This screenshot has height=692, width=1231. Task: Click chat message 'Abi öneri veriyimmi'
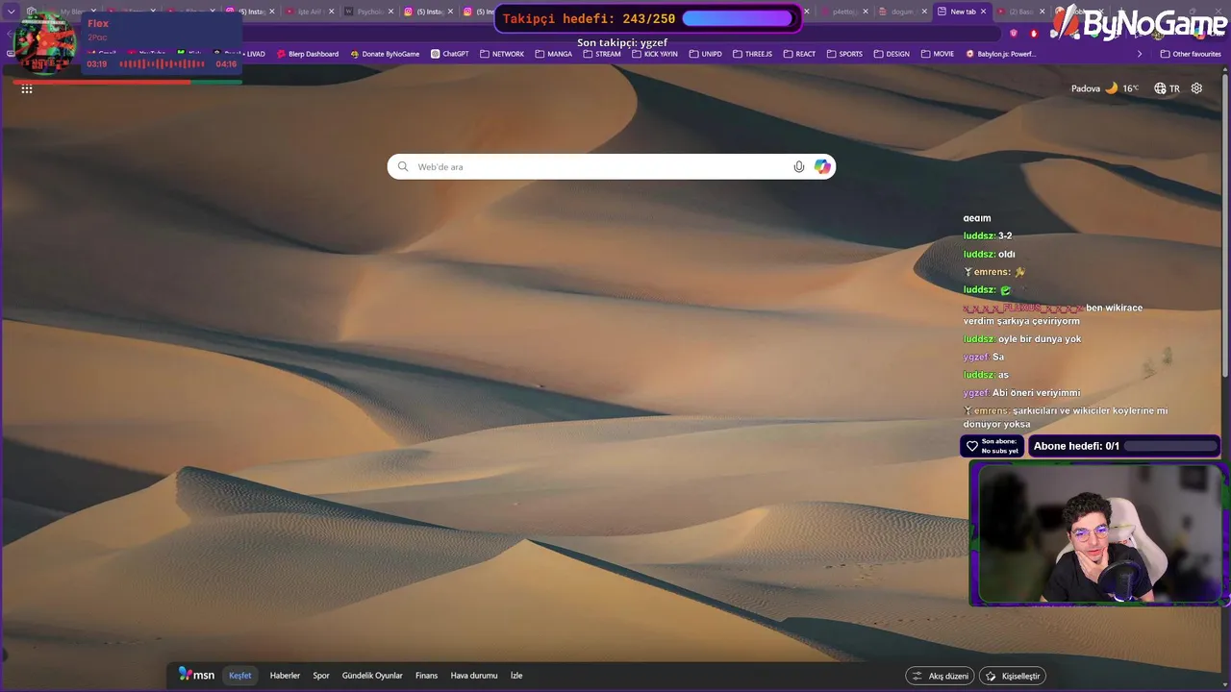pyautogui.click(x=1021, y=393)
